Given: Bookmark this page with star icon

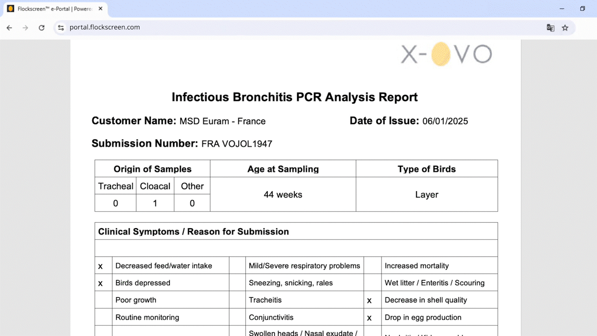Looking at the screenshot, I should point(565,28).
